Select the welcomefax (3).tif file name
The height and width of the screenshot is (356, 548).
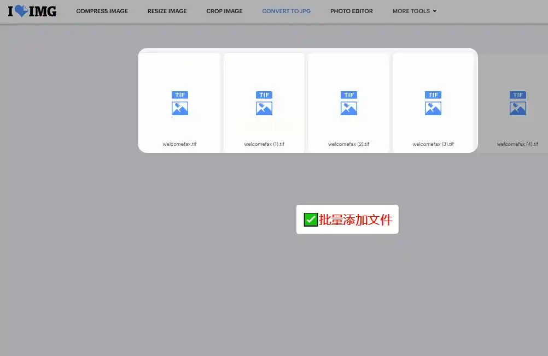pyautogui.click(x=433, y=144)
